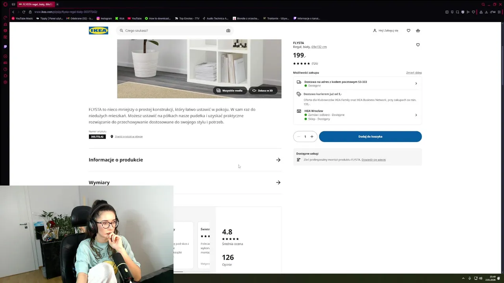Click Opera GX logo menu
Screen dimensions: 504x283
coord(5,4)
